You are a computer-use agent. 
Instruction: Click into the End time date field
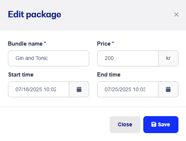[x=128, y=89]
